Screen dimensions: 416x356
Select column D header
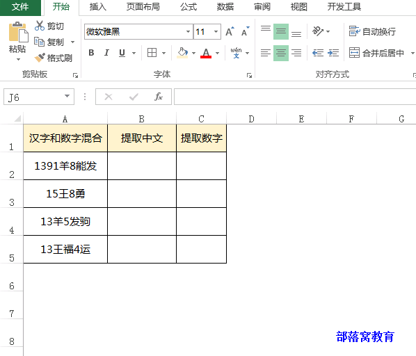pyautogui.click(x=251, y=119)
